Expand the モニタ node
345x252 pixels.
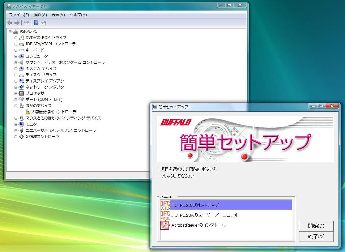[x=16, y=124]
